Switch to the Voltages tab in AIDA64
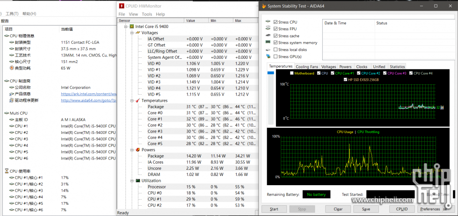 pos(328,67)
